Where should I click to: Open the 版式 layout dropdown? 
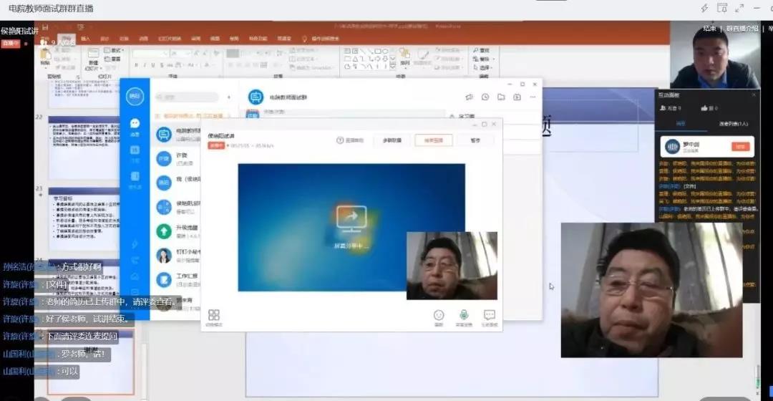click(x=114, y=51)
